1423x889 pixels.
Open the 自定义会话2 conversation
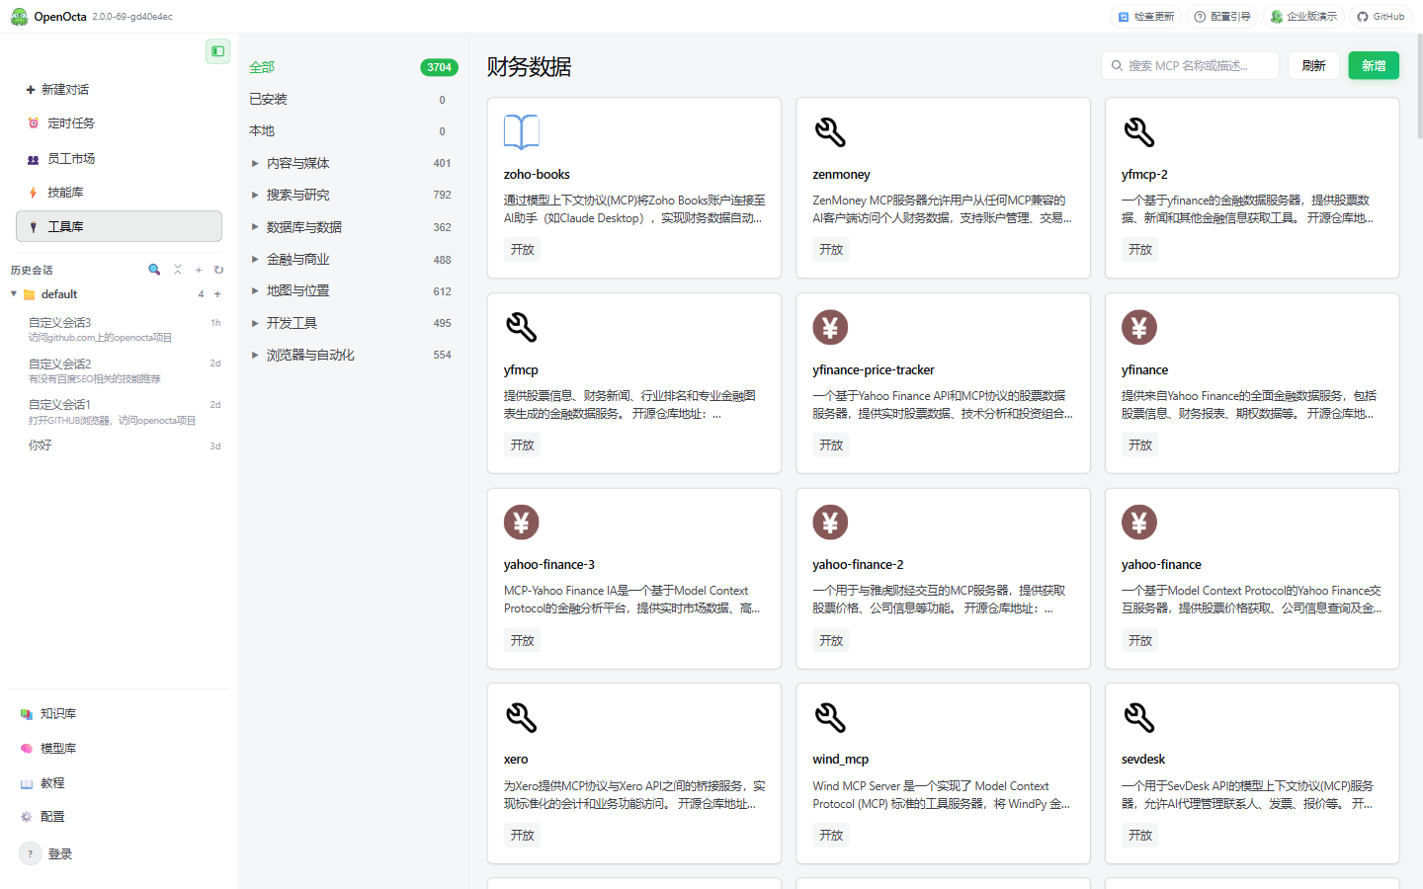point(124,370)
